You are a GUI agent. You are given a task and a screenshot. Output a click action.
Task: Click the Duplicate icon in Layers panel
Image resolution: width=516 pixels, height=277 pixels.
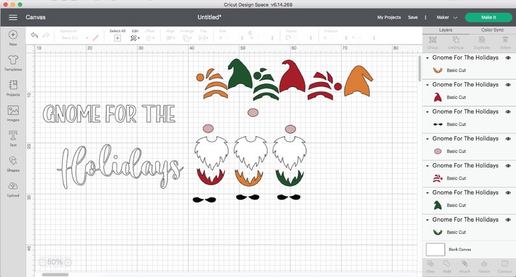click(482, 40)
